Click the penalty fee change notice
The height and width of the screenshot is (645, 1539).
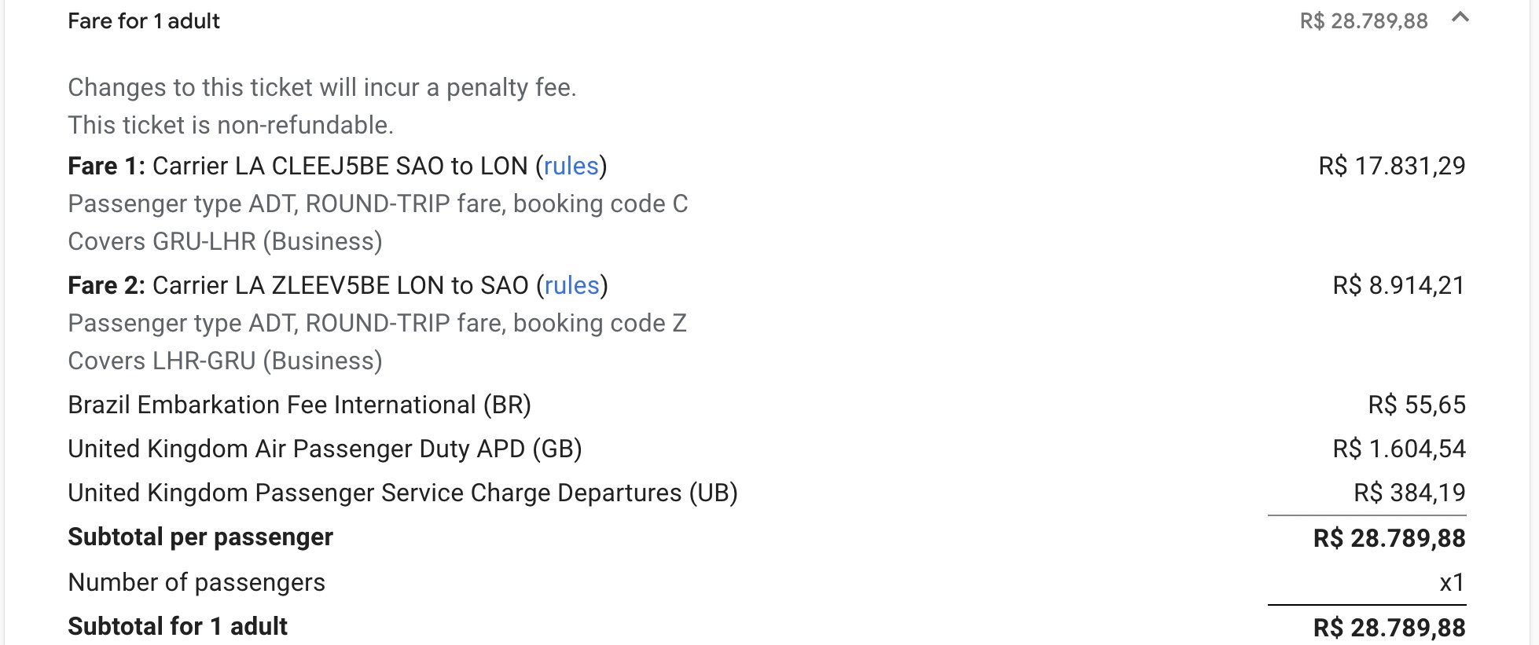[322, 87]
